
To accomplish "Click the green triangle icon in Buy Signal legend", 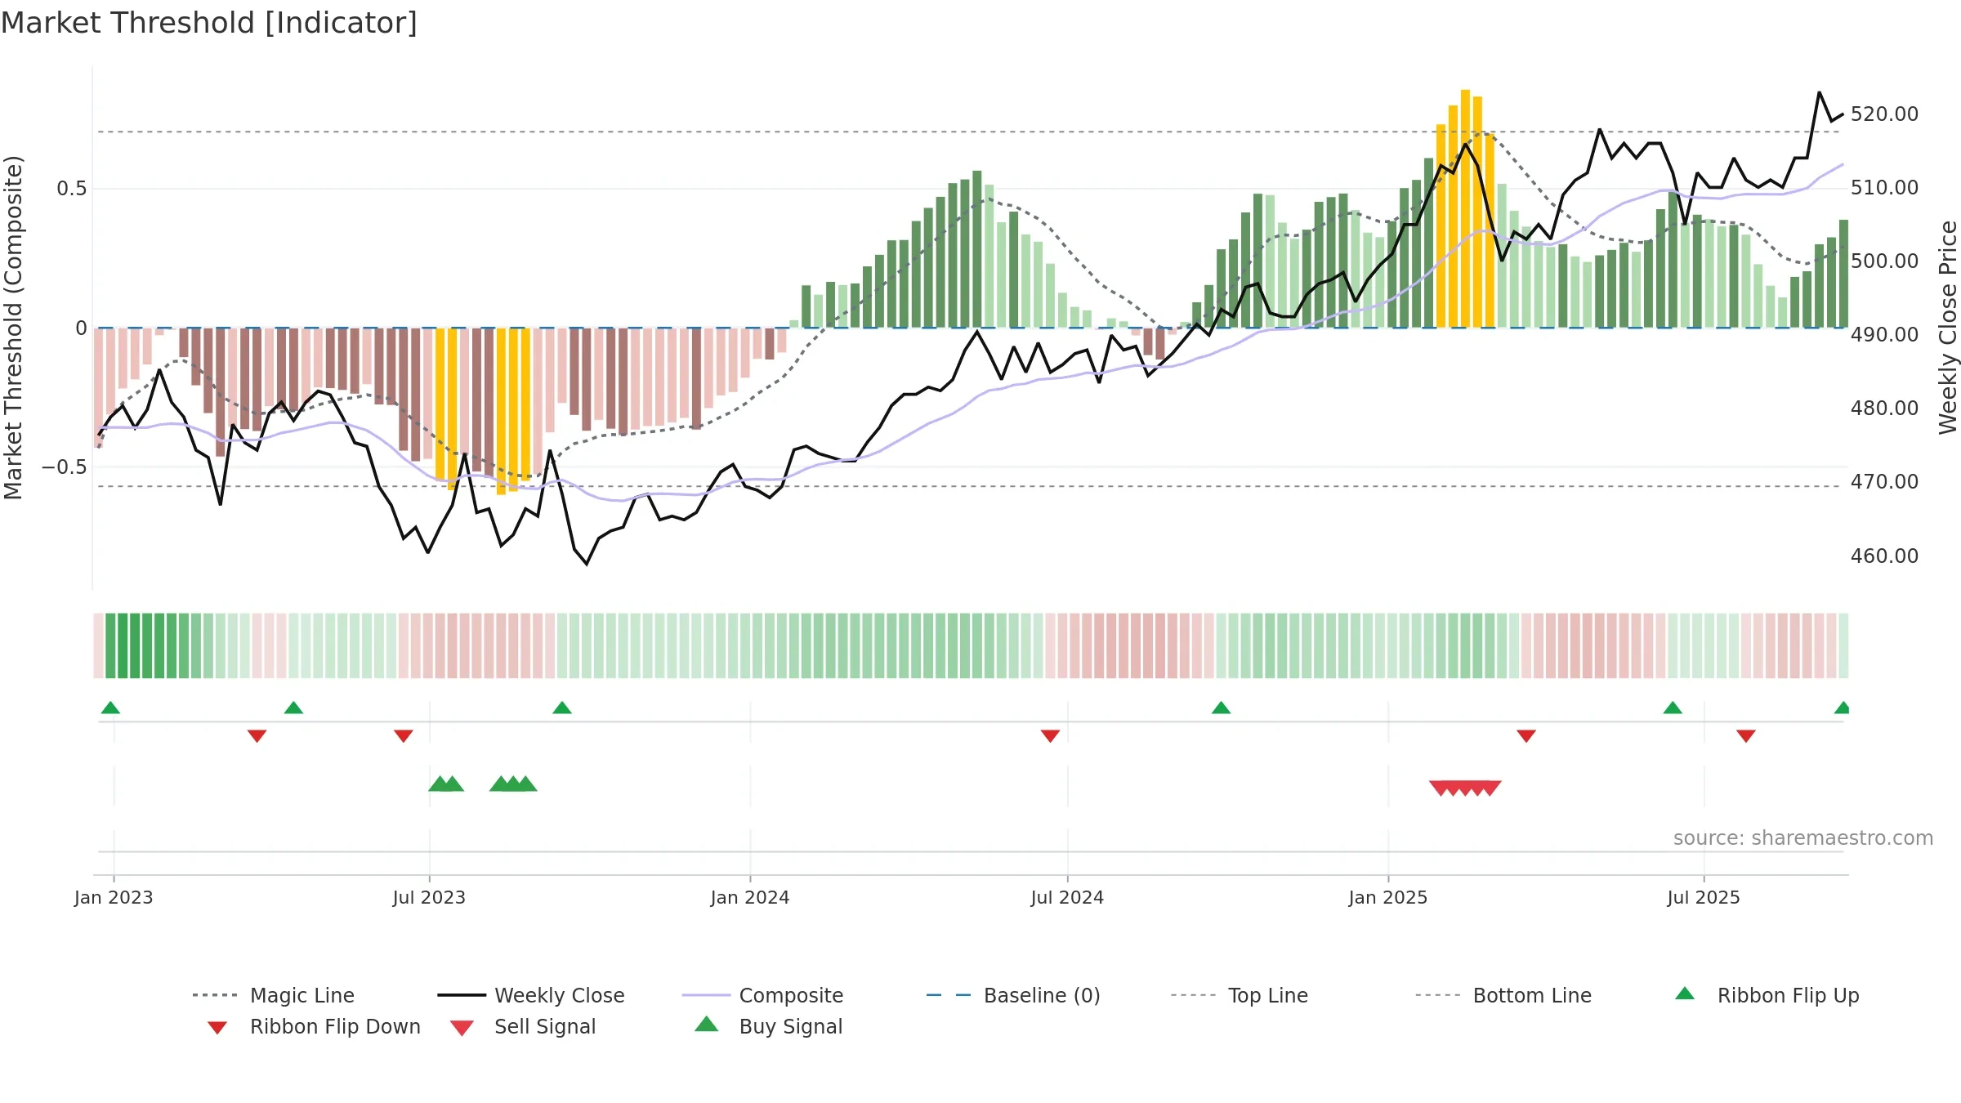I will tap(707, 1024).
